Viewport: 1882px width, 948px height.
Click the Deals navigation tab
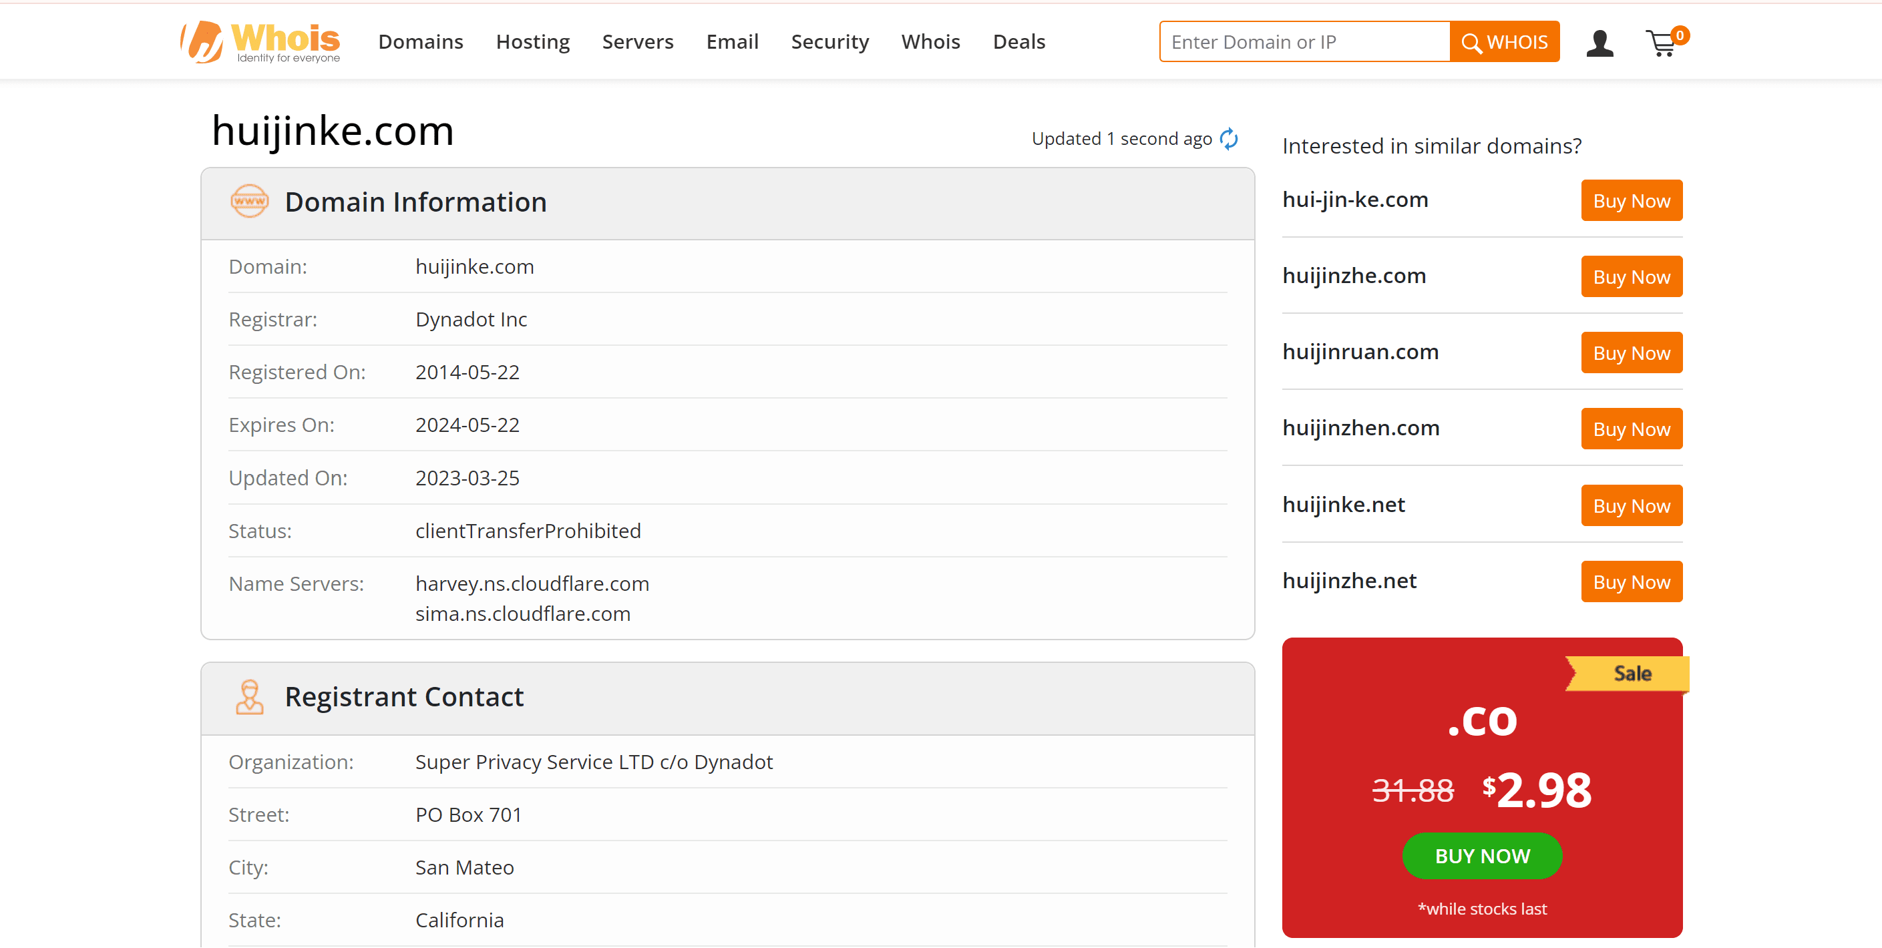1020,40
